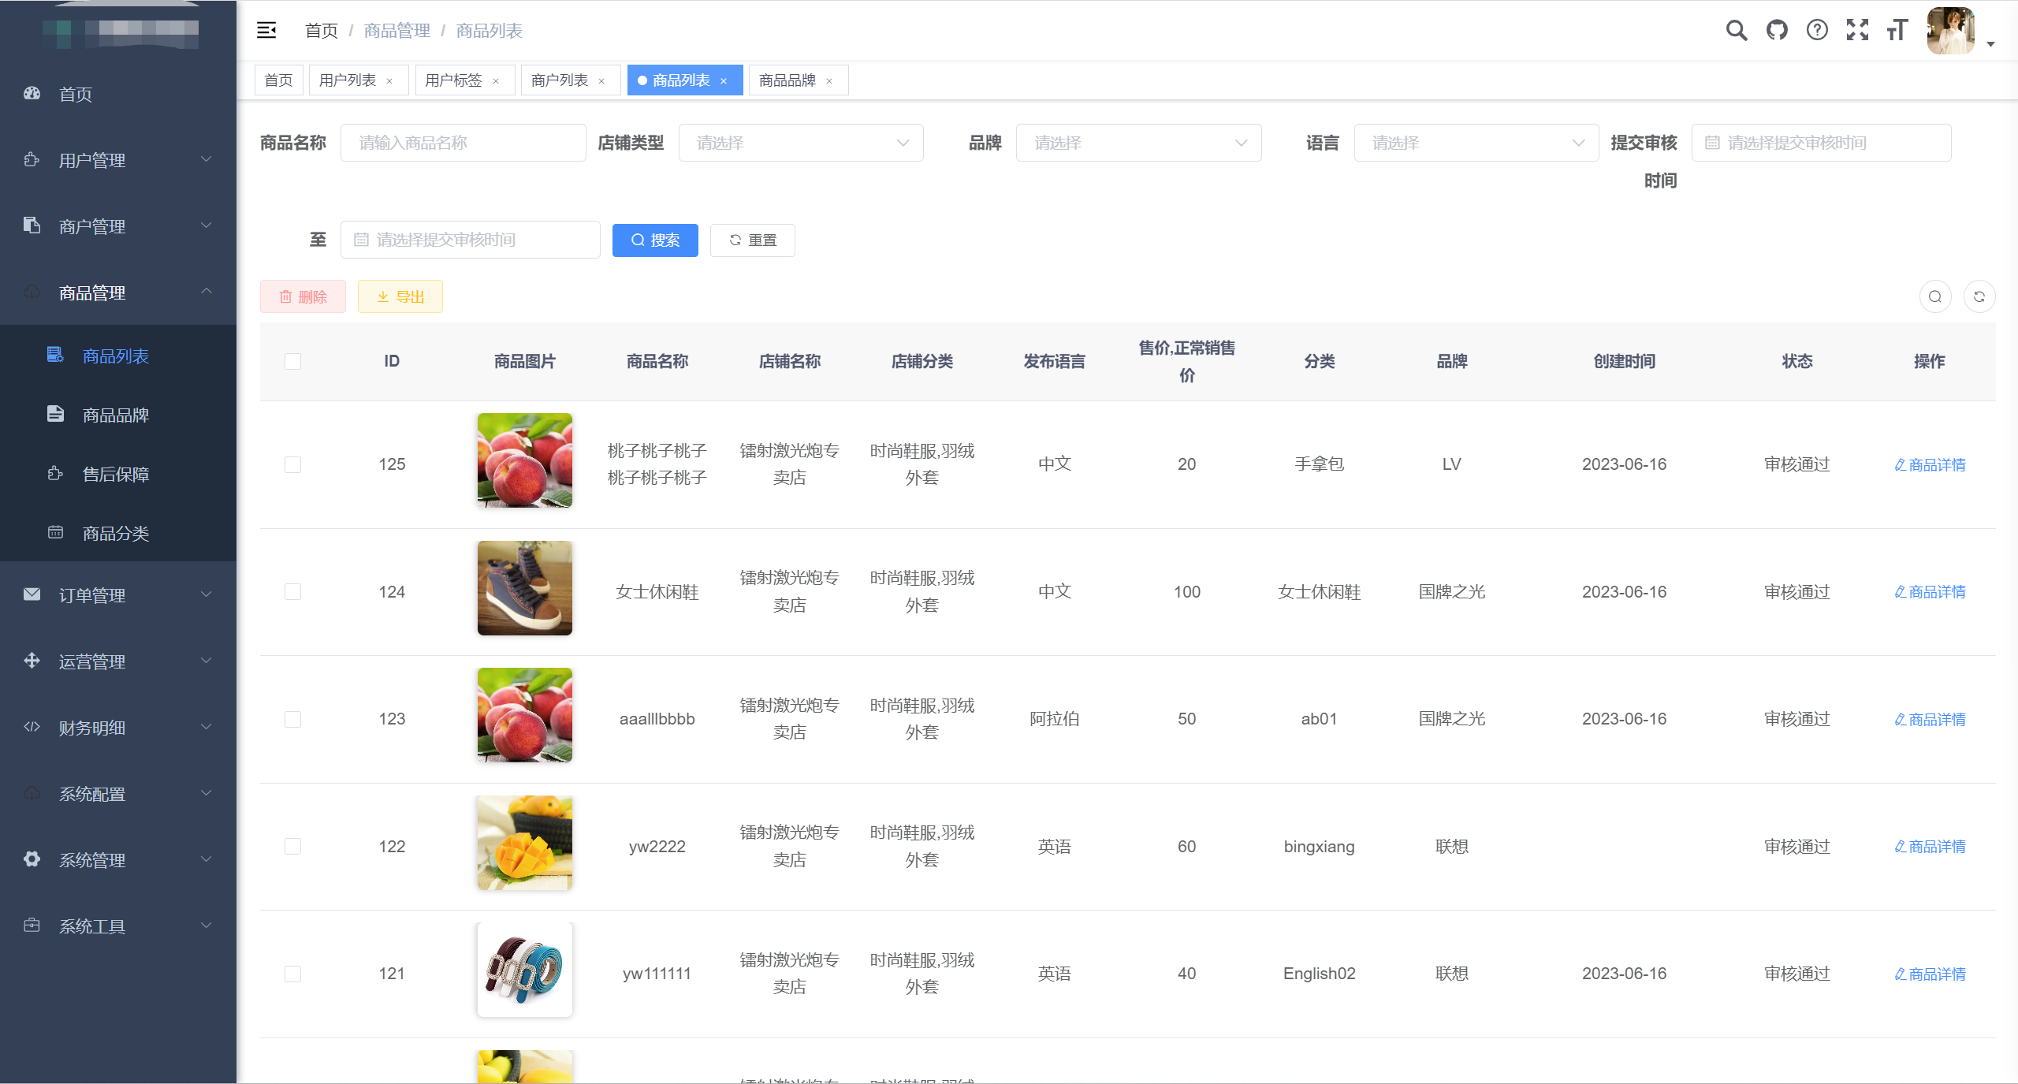Screen dimensions: 2018x1084
Task: Select the checkbox for product ID 125
Action: click(x=293, y=464)
